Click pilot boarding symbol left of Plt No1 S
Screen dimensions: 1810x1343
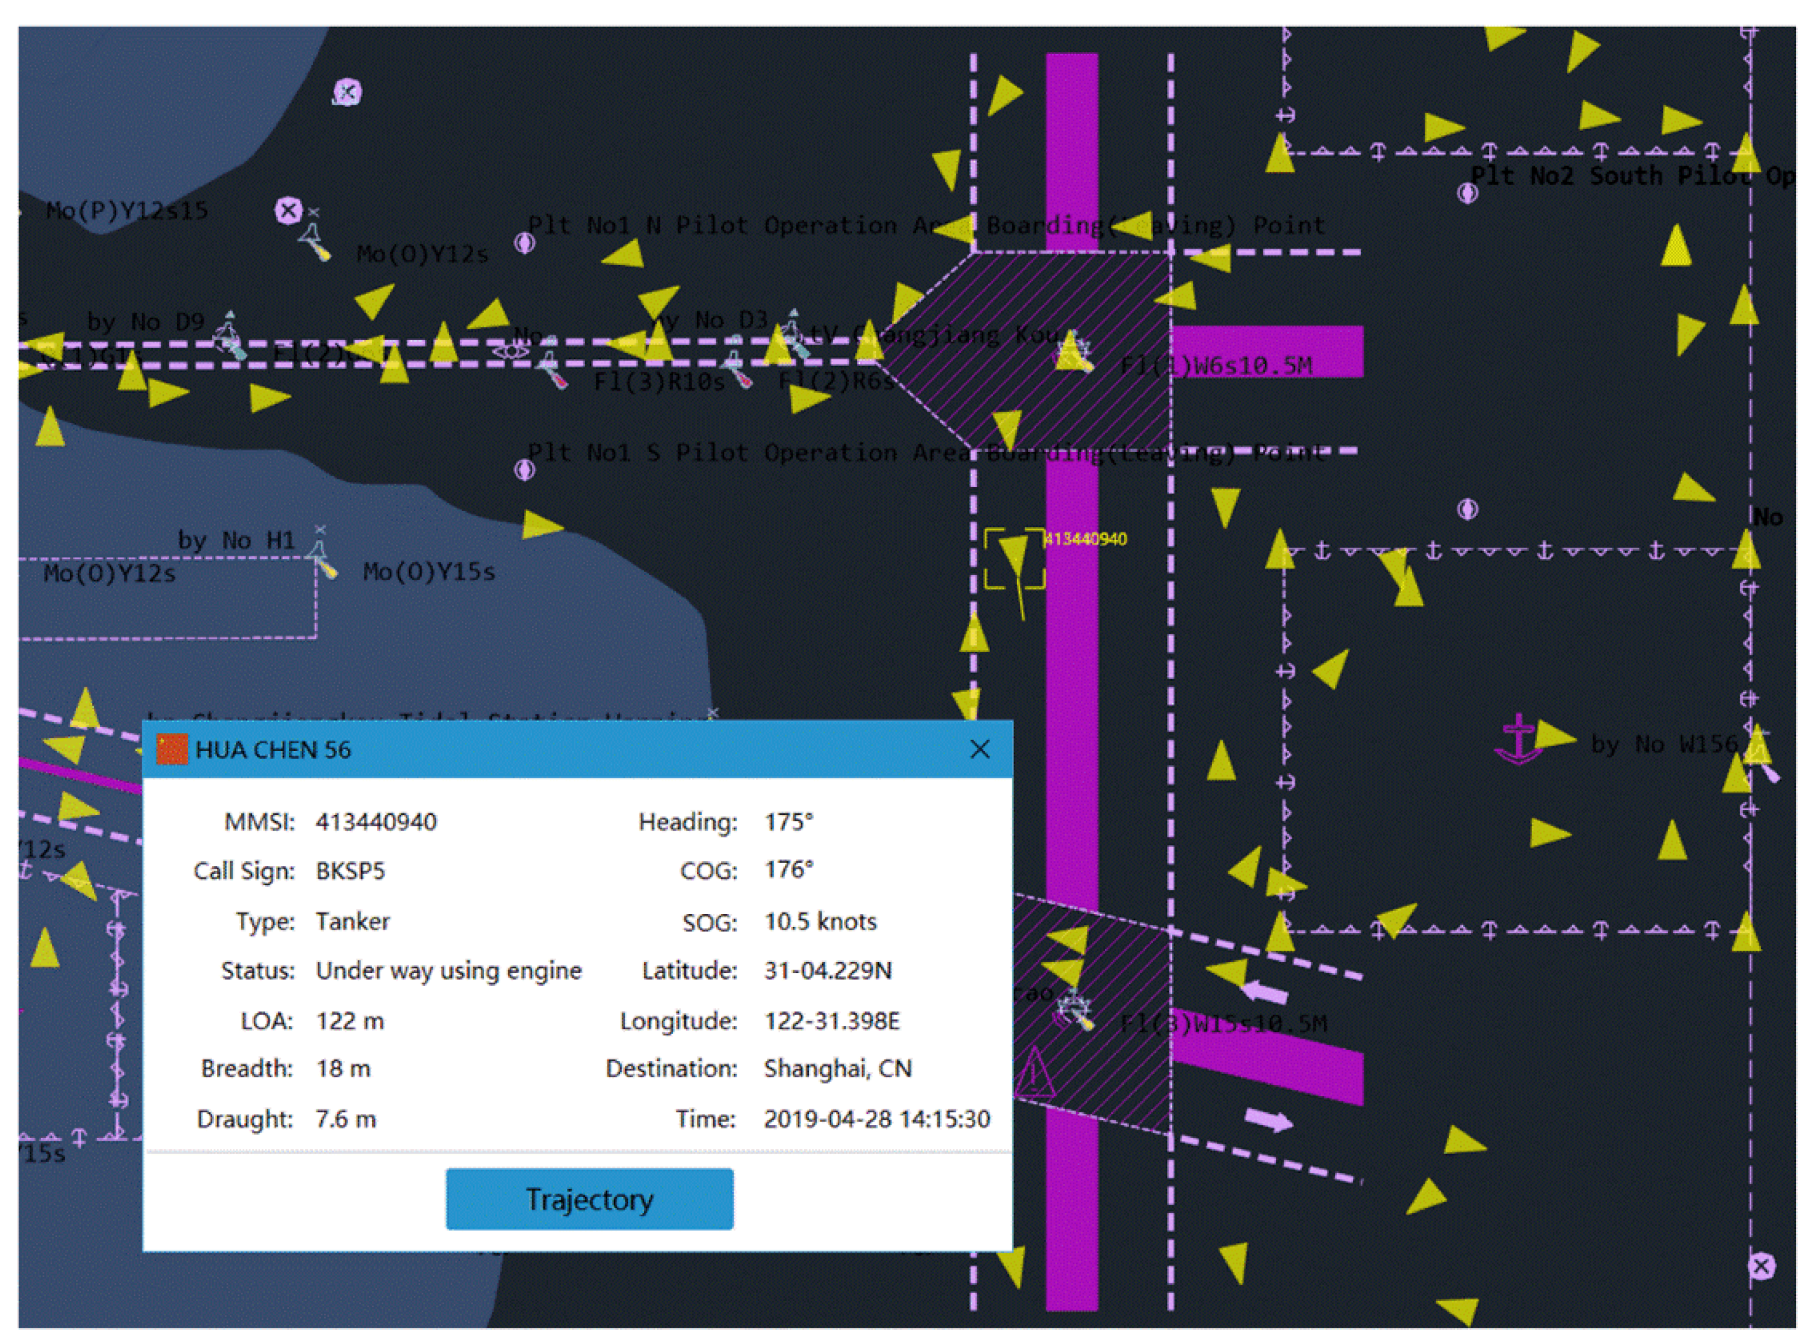524,469
